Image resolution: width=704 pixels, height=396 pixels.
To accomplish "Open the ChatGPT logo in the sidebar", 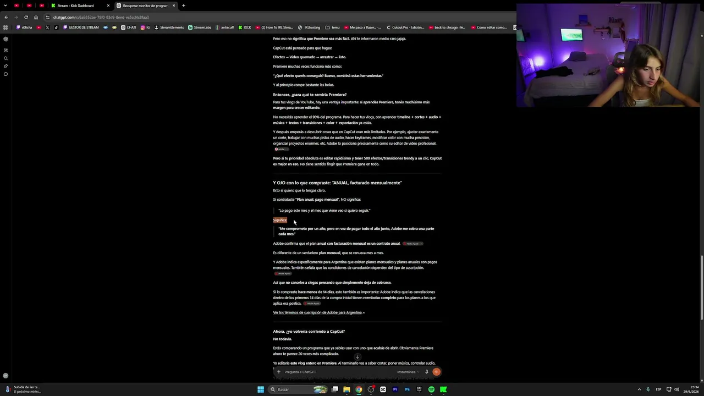I will coord(5,39).
